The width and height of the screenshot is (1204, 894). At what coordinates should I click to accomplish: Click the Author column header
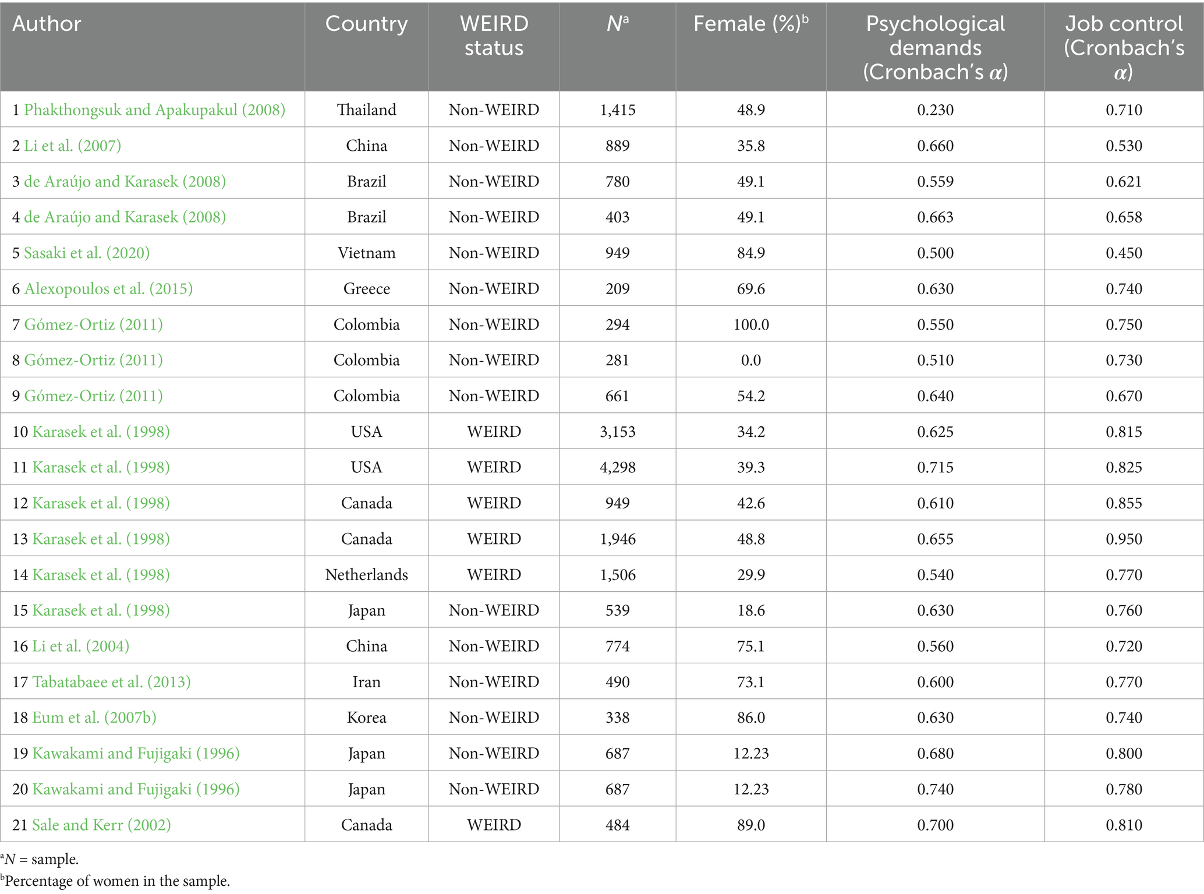pyautogui.click(x=47, y=24)
